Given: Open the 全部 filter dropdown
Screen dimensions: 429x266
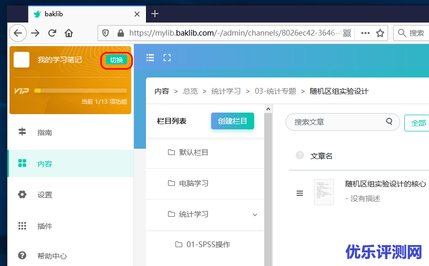Looking at the screenshot, I should [418, 123].
